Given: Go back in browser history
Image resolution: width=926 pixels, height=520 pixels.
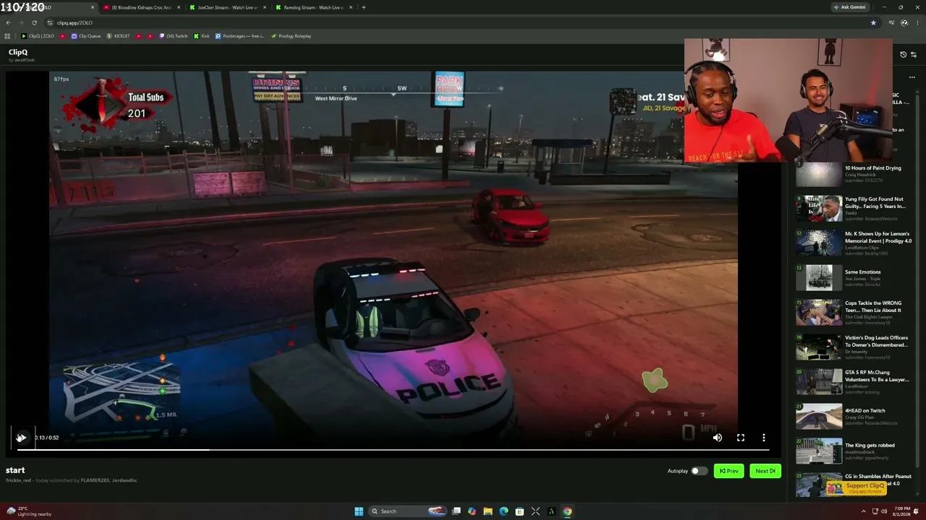Looking at the screenshot, I should (x=8, y=22).
